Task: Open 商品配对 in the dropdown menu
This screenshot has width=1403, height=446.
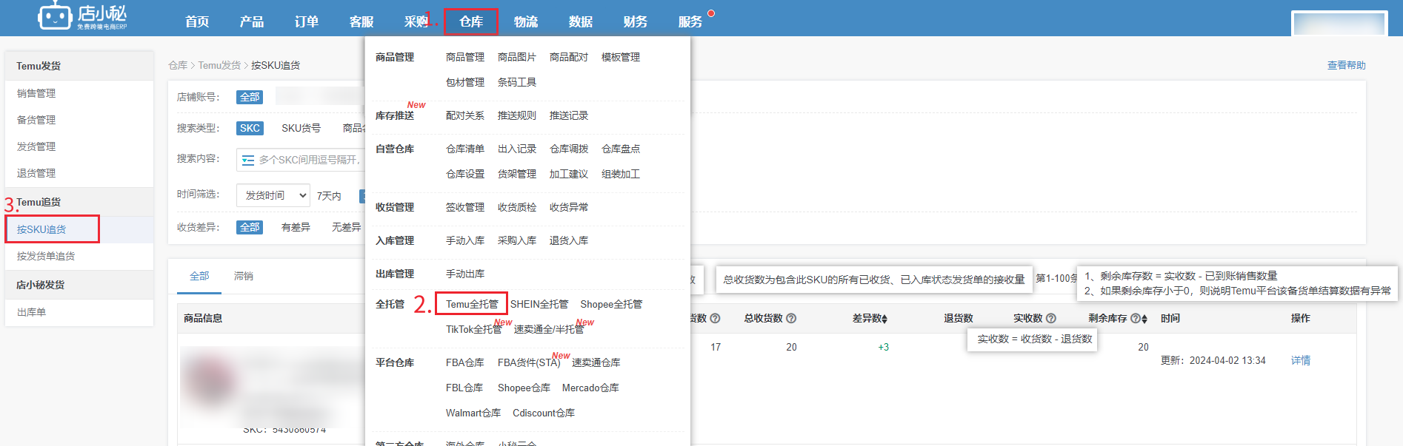Action: pos(569,57)
